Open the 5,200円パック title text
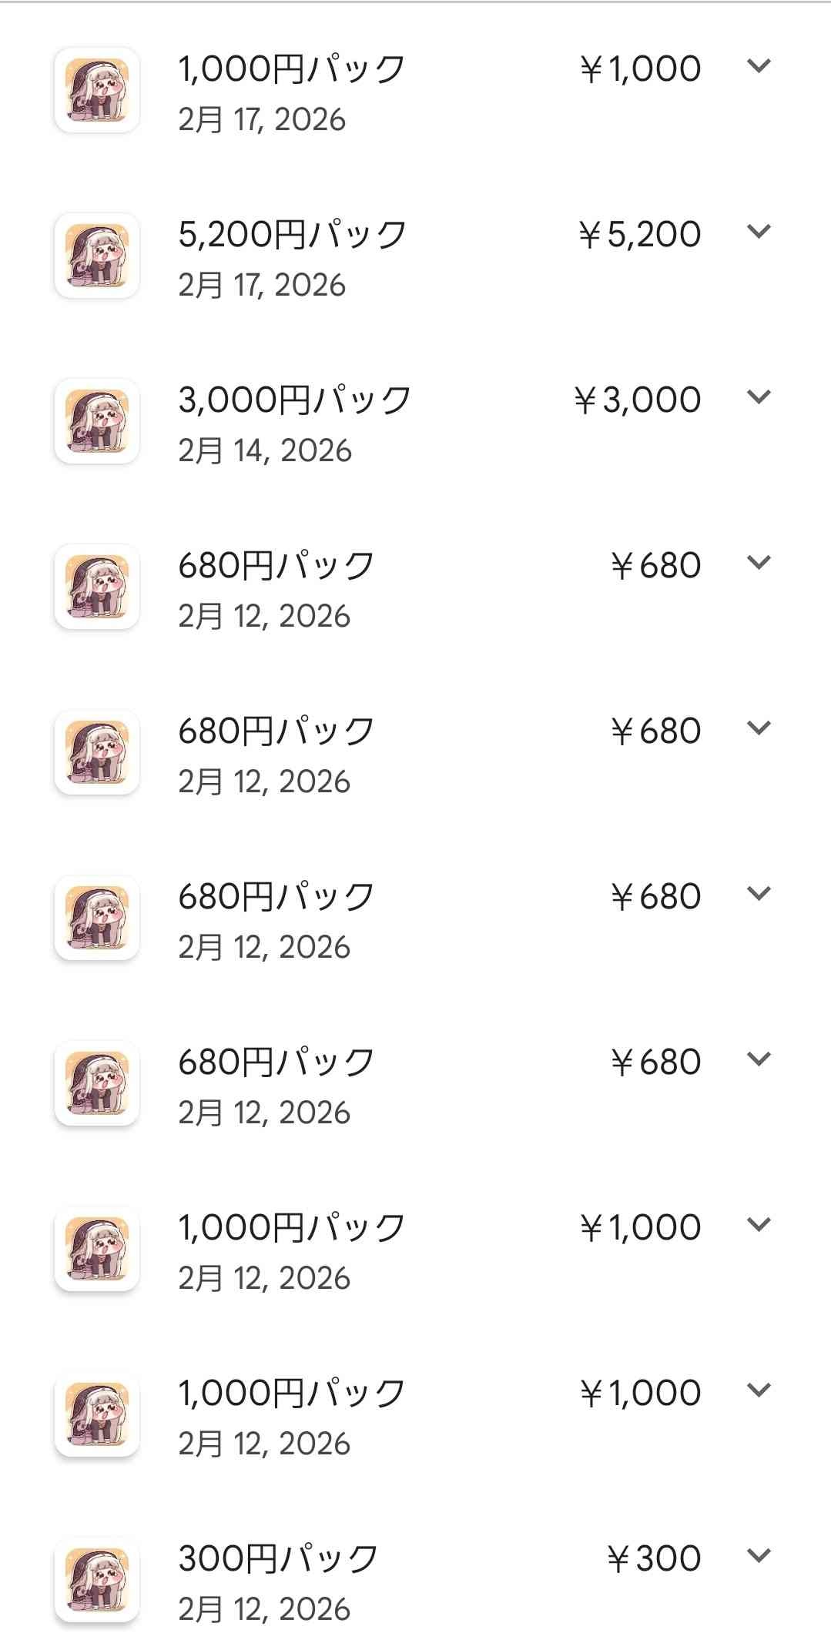The image size is (831, 1643). [292, 234]
